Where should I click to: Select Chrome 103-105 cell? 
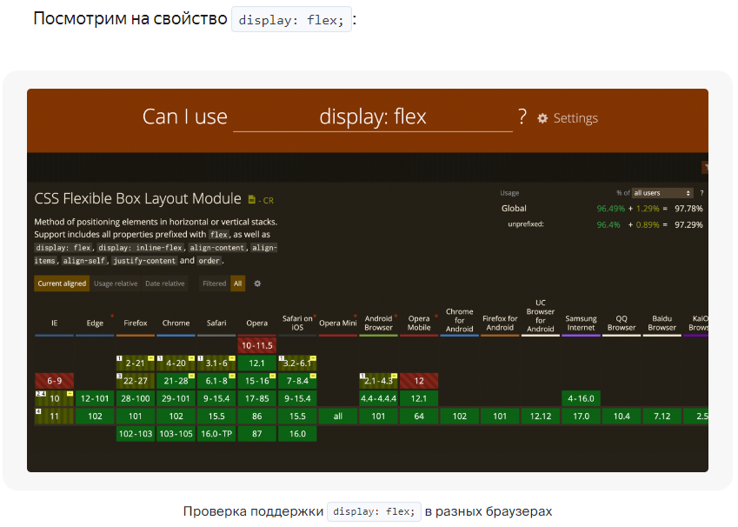pos(176,434)
